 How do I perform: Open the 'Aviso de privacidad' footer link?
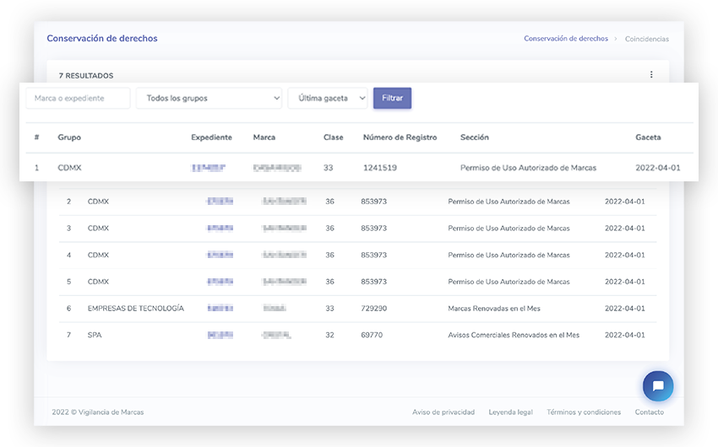(x=438, y=412)
